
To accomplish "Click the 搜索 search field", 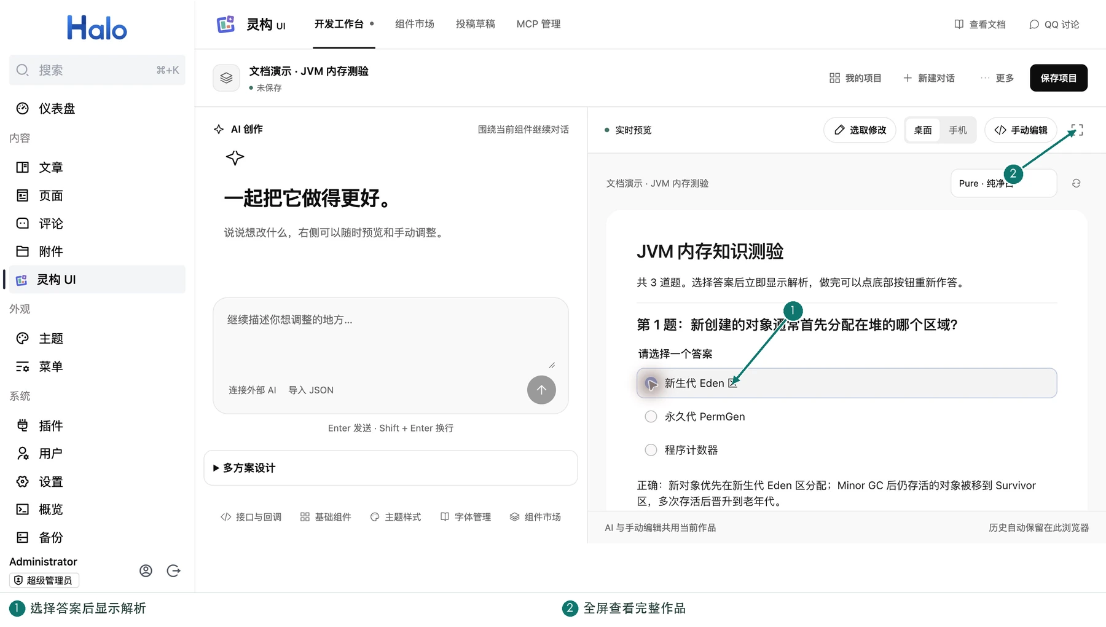I will pos(97,70).
